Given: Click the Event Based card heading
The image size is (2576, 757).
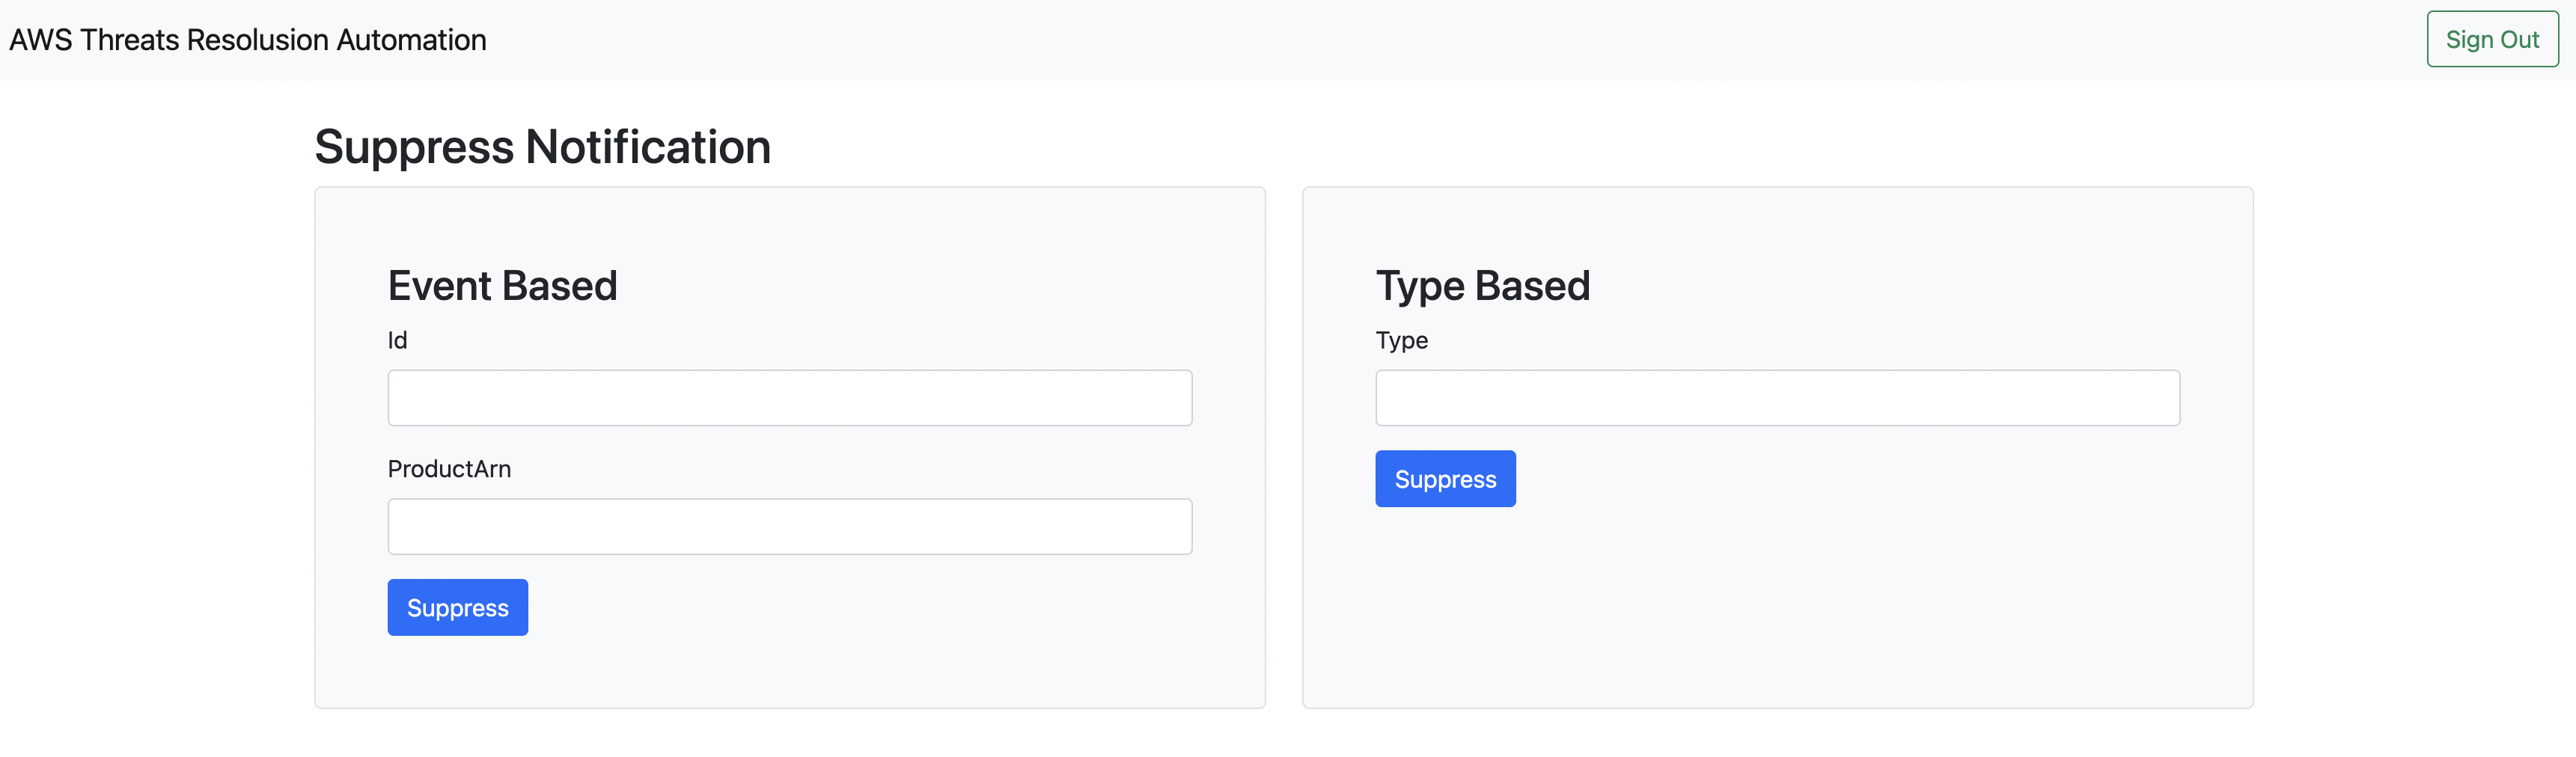Looking at the screenshot, I should tap(502, 286).
